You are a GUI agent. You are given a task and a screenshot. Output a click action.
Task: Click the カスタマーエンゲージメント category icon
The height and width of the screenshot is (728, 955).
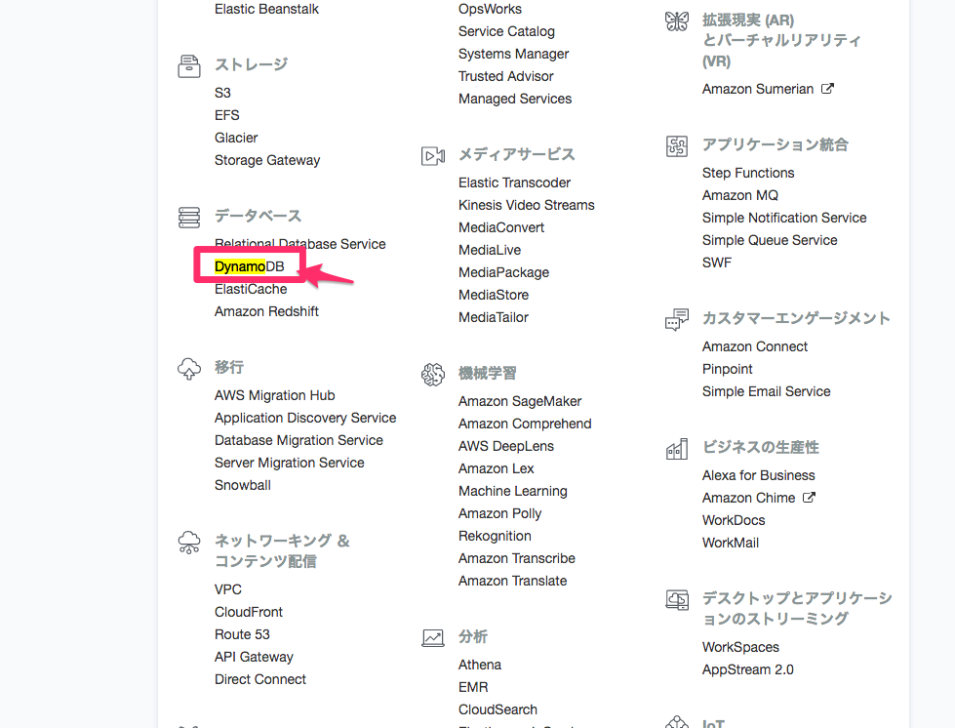pyautogui.click(x=677, y=318)
